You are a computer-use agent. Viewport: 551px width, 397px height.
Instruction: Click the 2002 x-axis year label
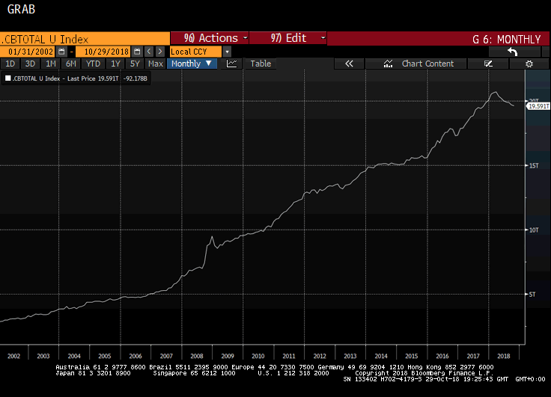pyautogui.click(x=14, y=356)
